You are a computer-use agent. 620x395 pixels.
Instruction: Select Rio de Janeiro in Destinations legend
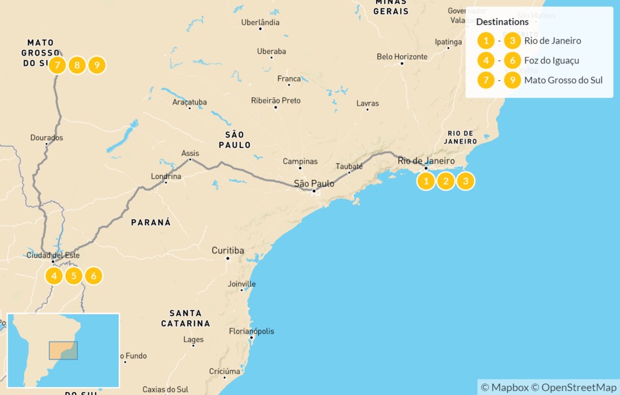click(x=552, y=40)
